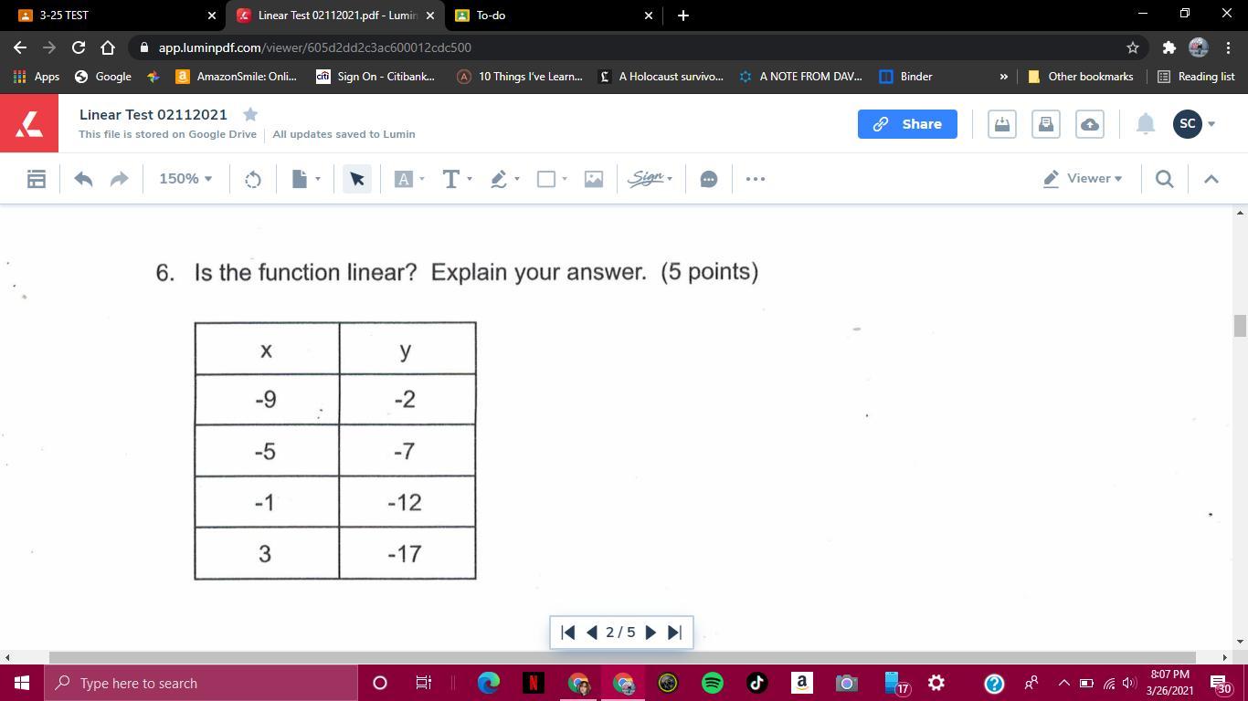This screenshot has width=1248, height=701.
Task: Open the Sign tool
Action: coord(647,178)
